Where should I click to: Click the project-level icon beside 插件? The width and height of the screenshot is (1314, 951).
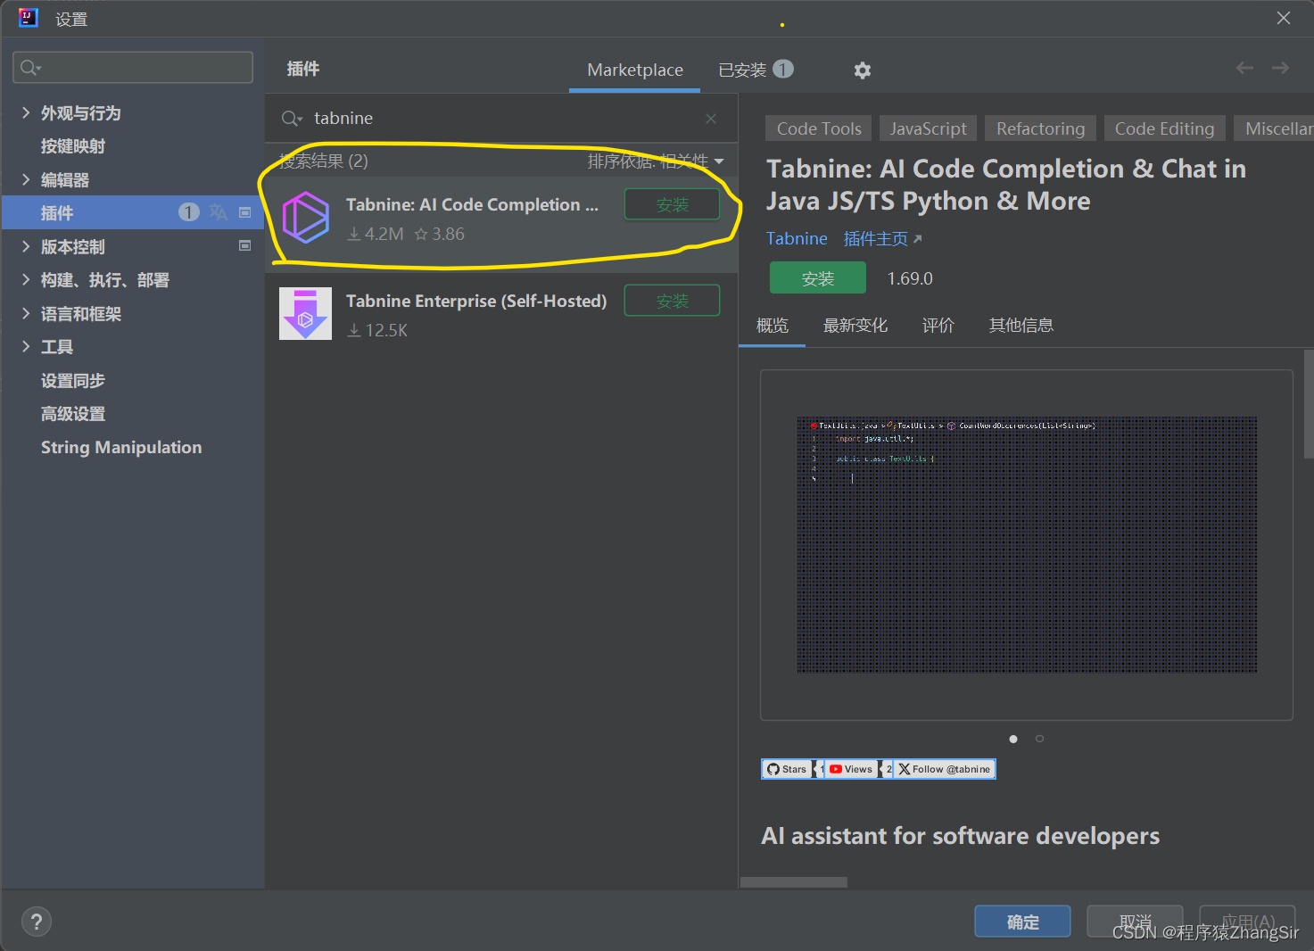(x=245, y=212)
